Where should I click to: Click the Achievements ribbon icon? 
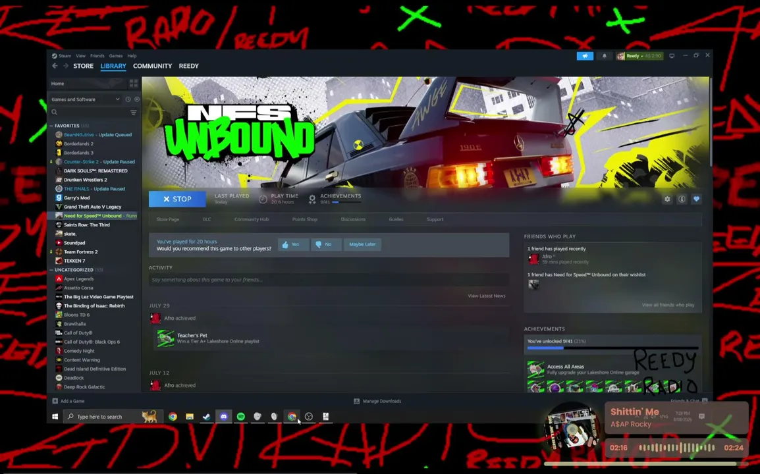(312, 199)
